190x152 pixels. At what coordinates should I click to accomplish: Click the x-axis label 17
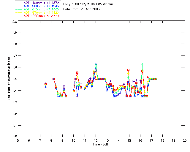click(151, 140)
